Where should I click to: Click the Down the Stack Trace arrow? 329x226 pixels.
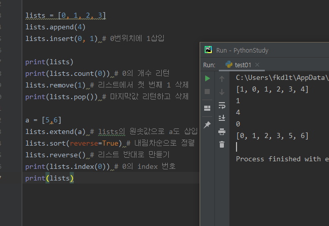[x=222, y=92]
